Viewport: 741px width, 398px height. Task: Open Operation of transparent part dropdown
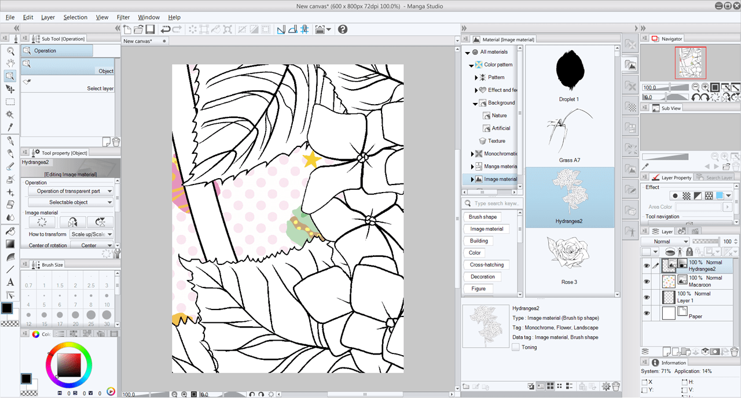pos(71,191)
